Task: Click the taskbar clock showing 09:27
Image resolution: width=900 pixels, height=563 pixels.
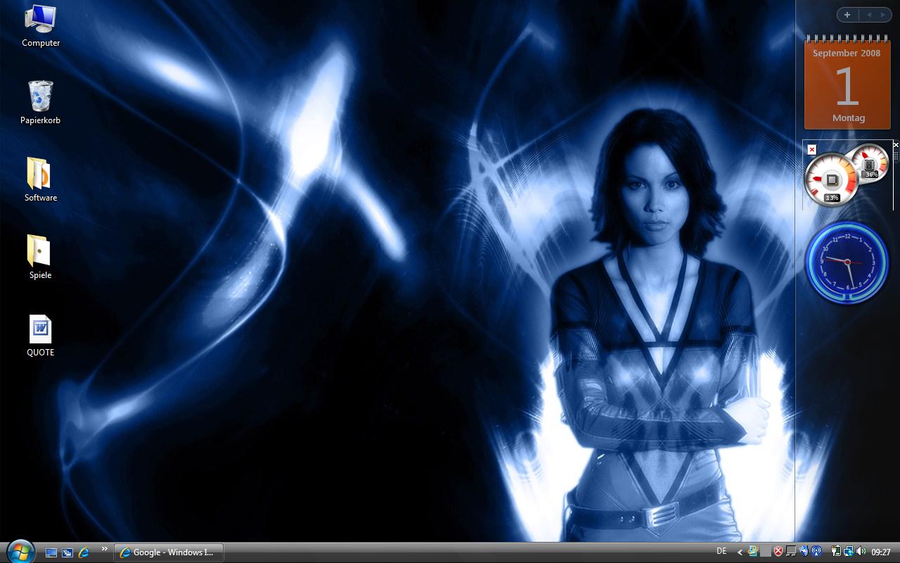Action: coord(881,552)
